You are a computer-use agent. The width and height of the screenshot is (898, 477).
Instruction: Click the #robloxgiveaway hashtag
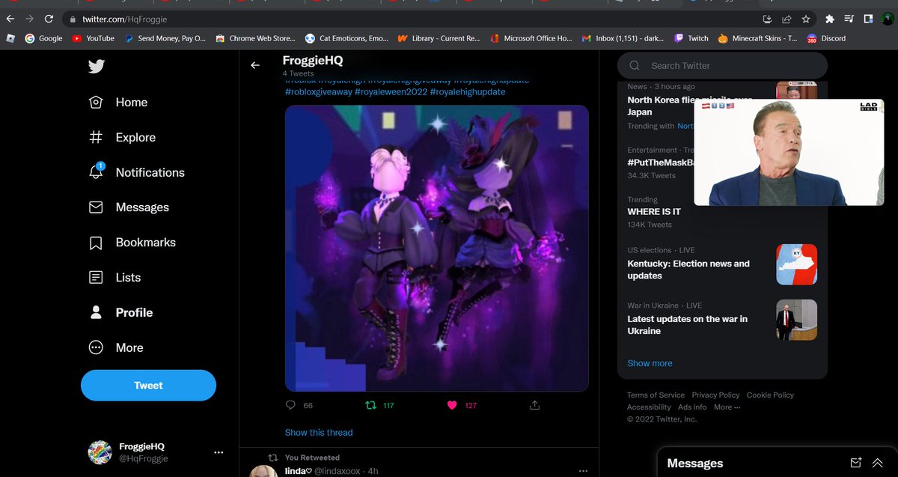(318, 91)
